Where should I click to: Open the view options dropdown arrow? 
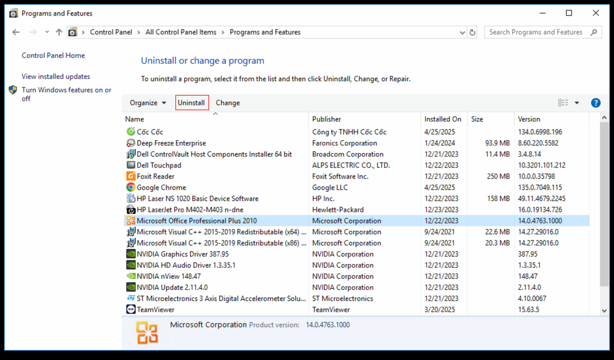point(577,103)
